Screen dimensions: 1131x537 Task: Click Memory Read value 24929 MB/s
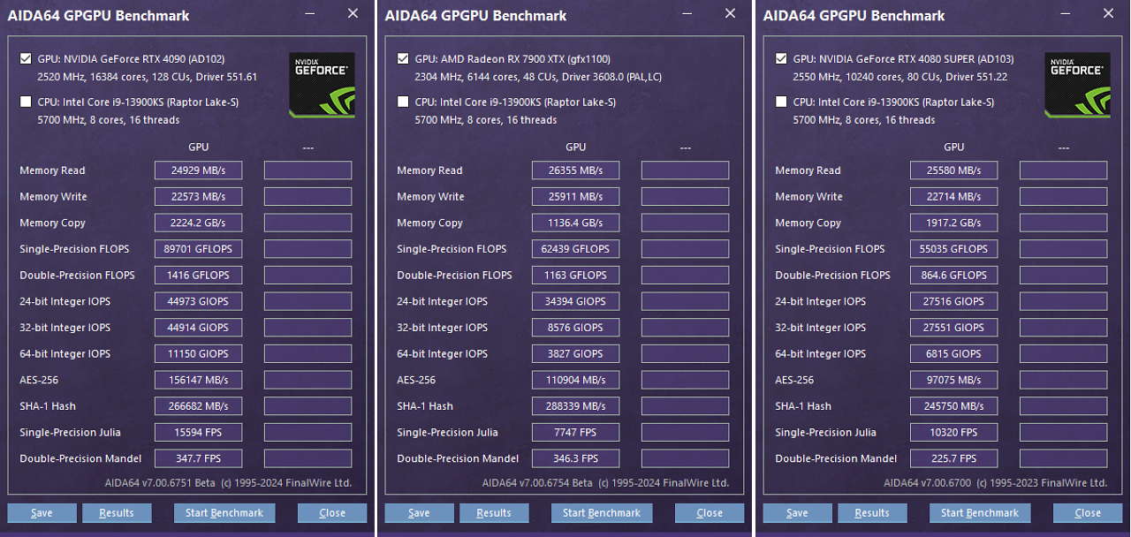[x=198, y=170]
